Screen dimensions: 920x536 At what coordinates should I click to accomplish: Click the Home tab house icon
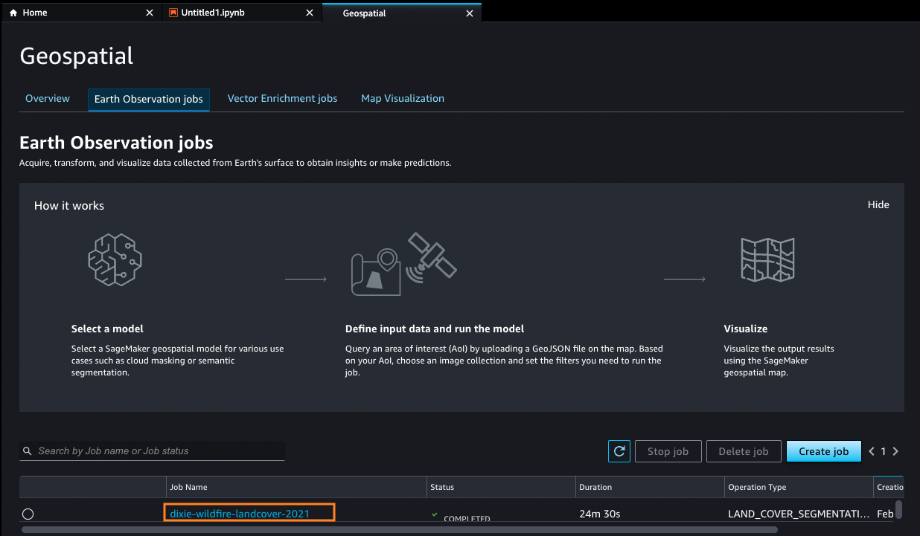coord(13,13)
